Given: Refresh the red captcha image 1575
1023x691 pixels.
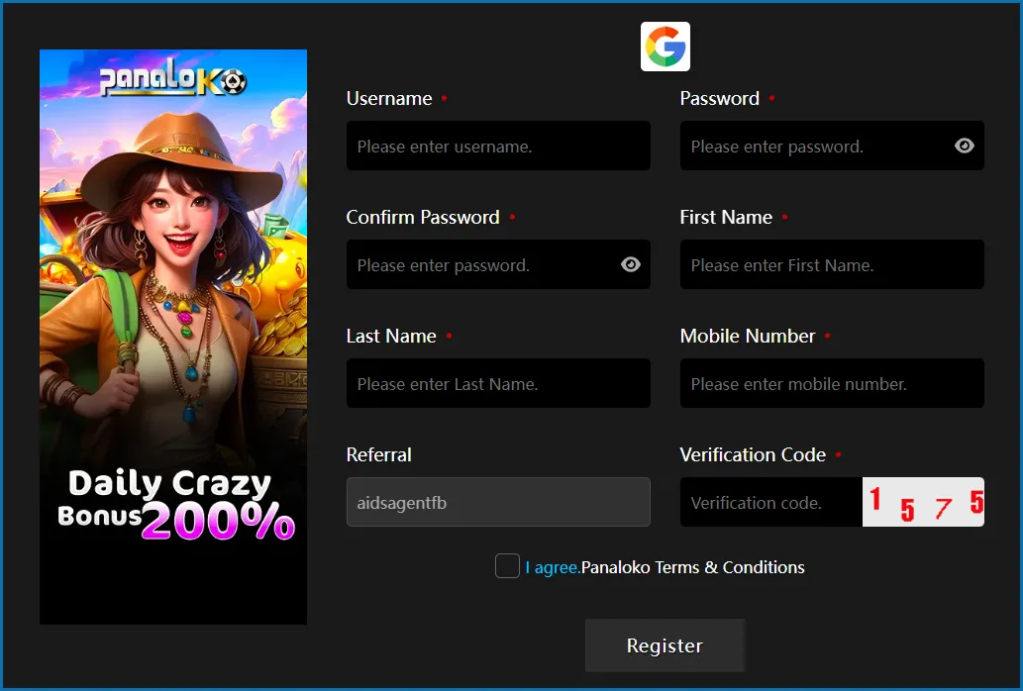Looking at the screenshot, I should pyautogui.click(x=923, y=502).
